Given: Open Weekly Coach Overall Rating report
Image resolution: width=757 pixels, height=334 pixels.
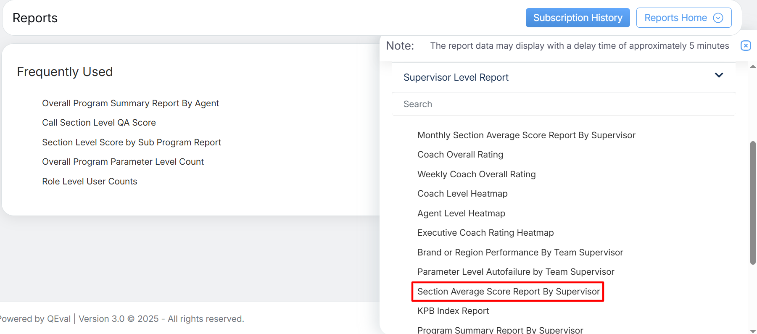Looking at the screenshot, I should [476, 174].
